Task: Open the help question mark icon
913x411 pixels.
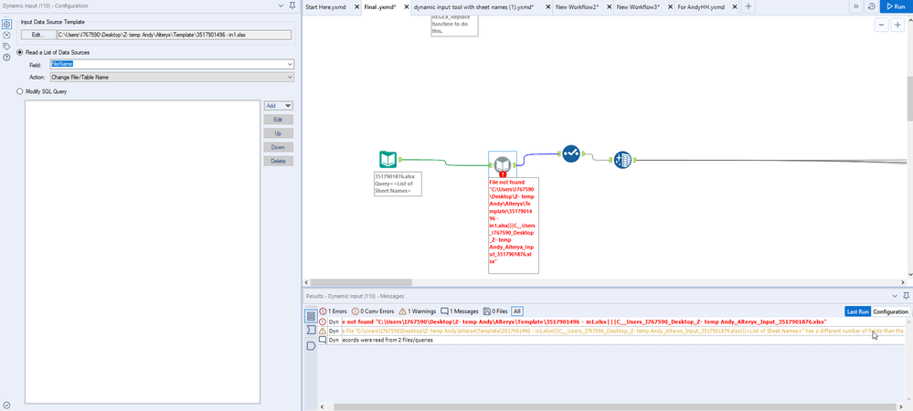Action: point(7,57)
